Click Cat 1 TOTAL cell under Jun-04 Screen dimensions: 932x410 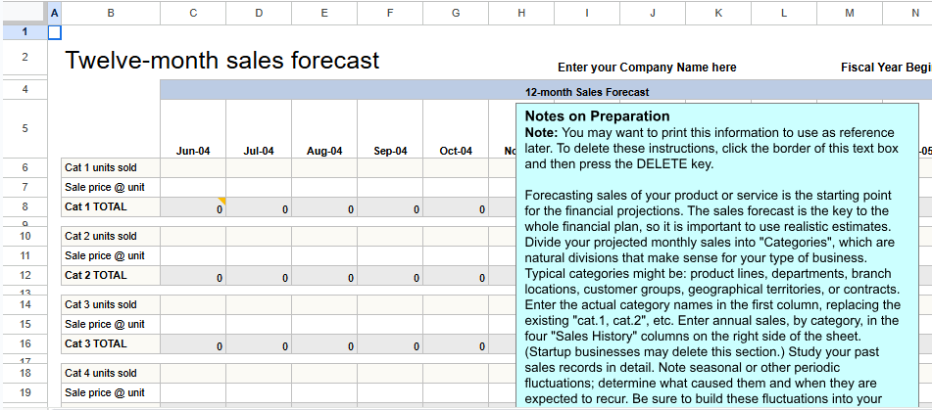tap(193, 207)
